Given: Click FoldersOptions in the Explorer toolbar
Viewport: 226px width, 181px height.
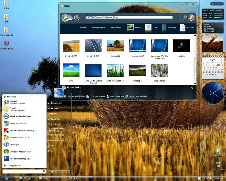Looking at the screenshot, I should click(x=98, y=28).
